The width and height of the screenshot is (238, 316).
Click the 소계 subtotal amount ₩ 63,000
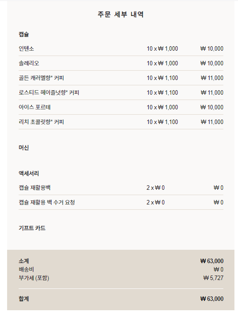(x=212, y=261)
